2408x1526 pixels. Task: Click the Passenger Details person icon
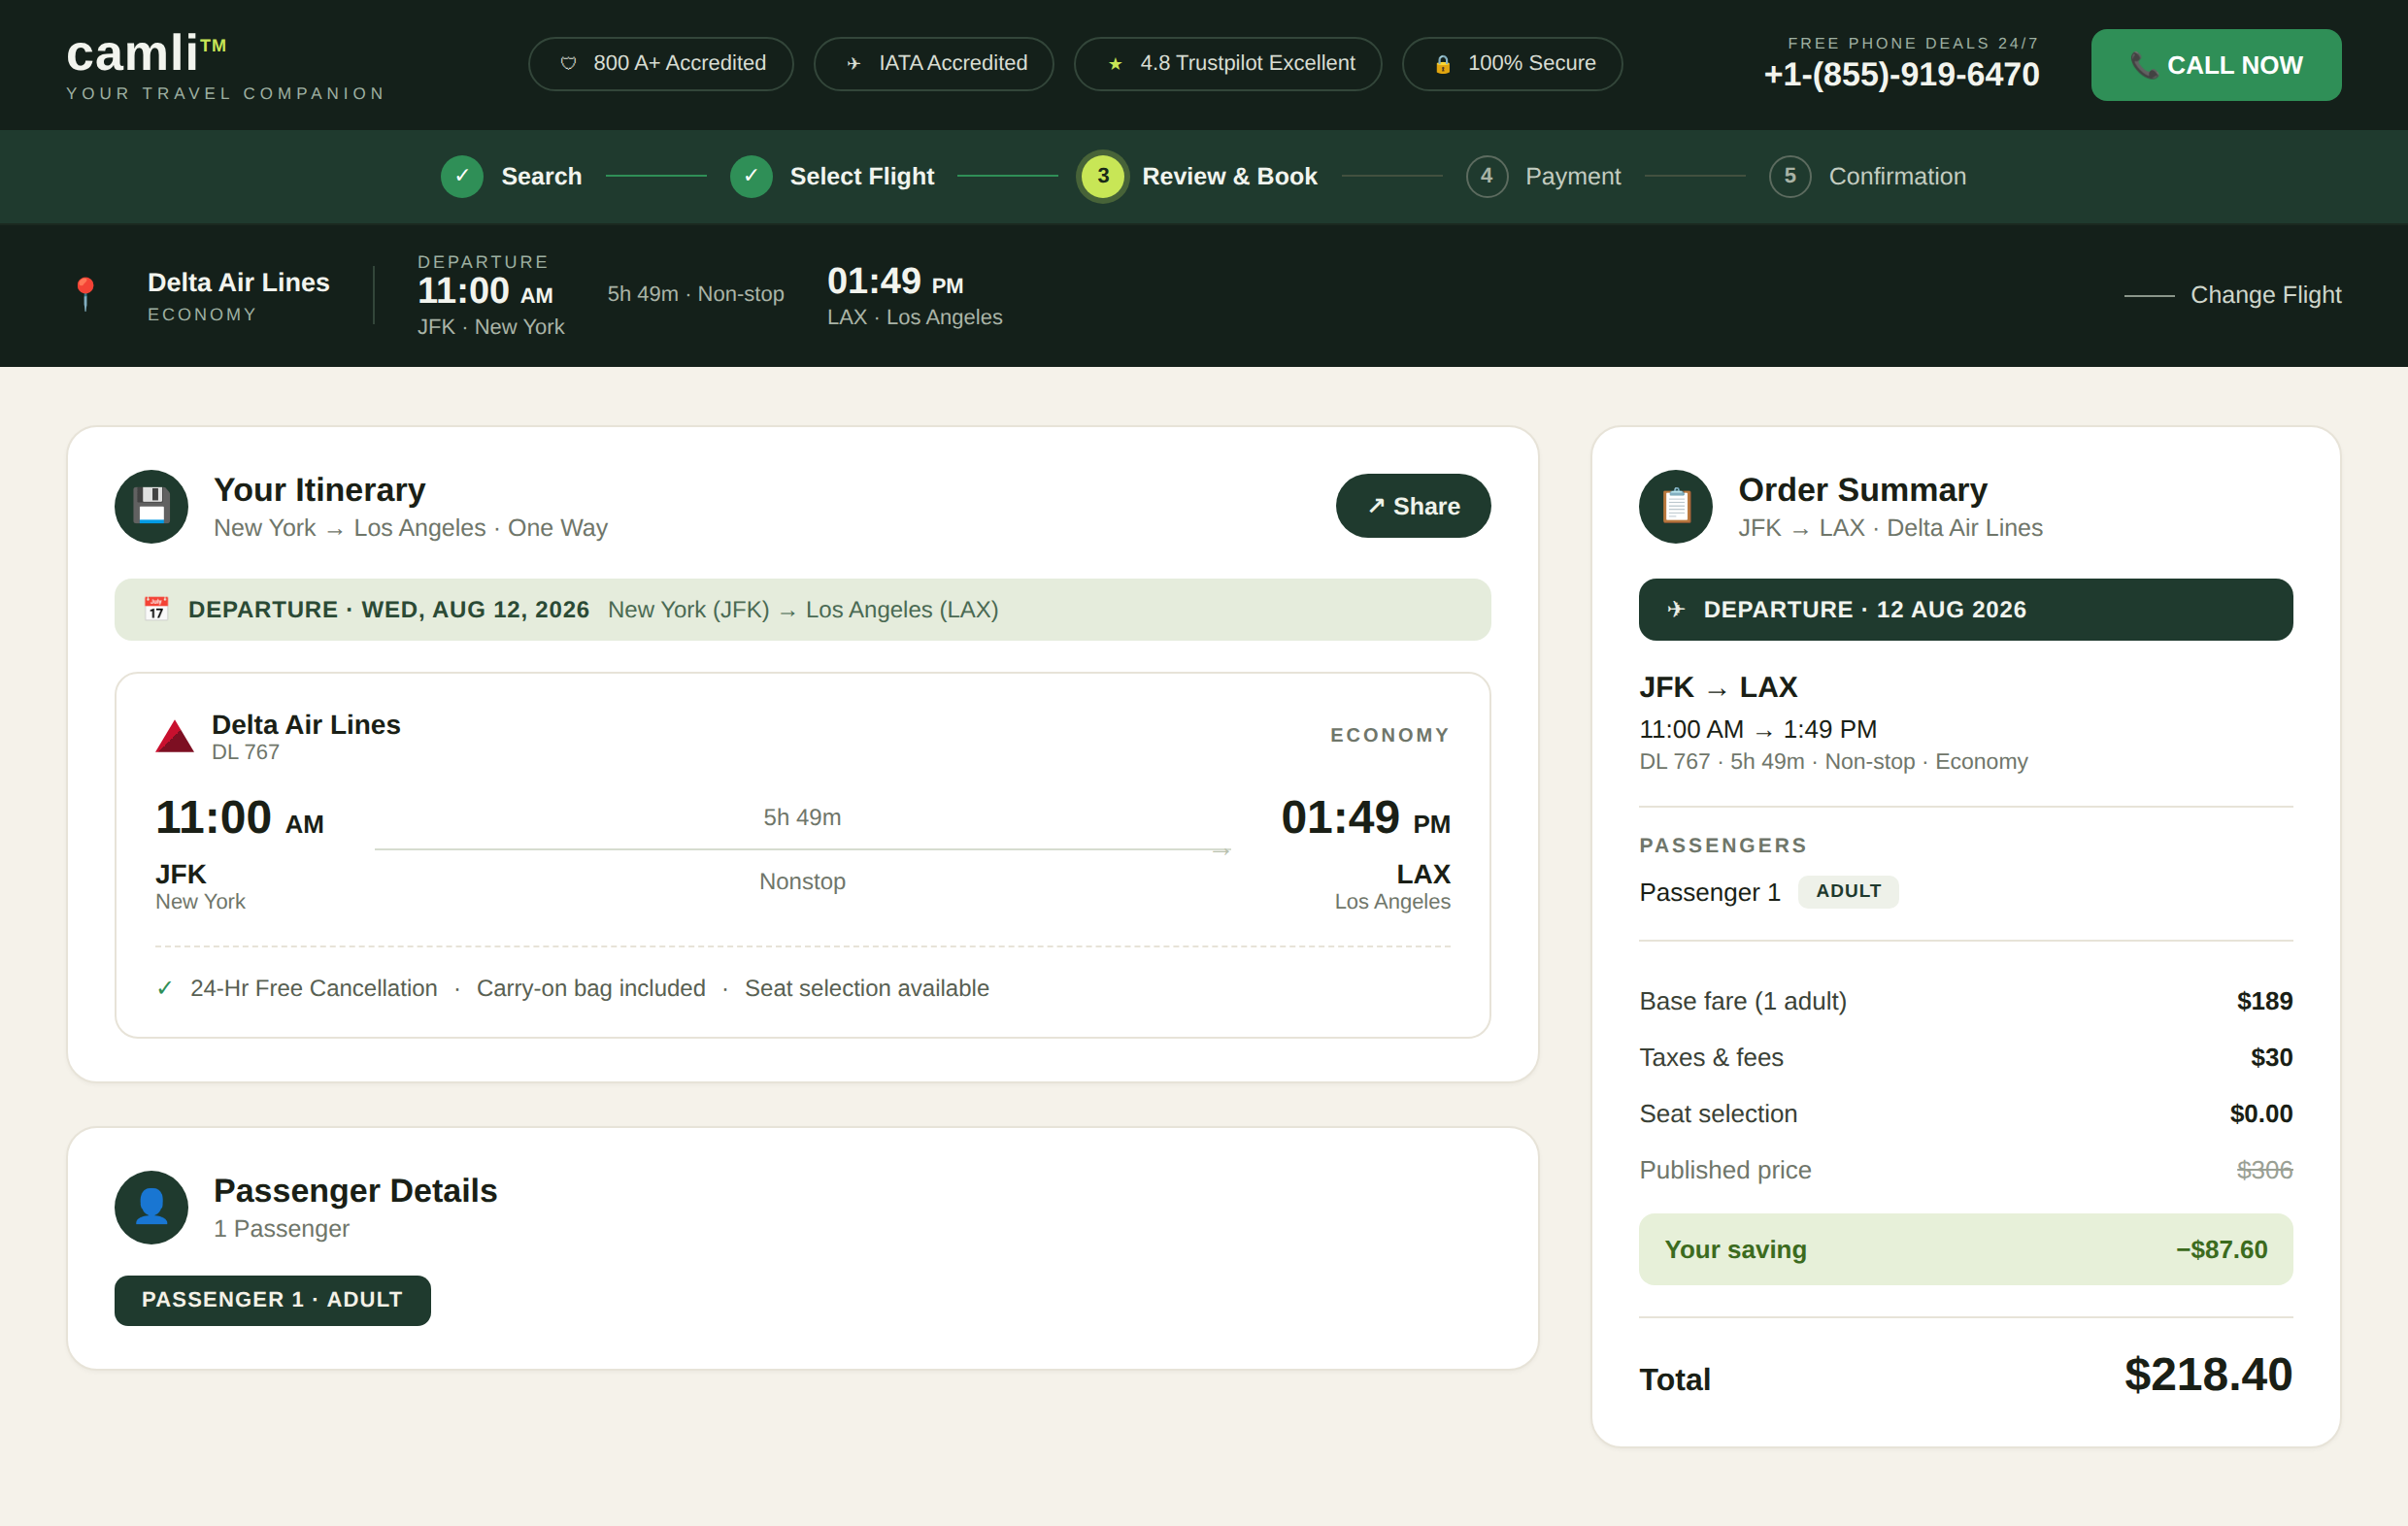pyautogui.click(x=151, y=1207)
